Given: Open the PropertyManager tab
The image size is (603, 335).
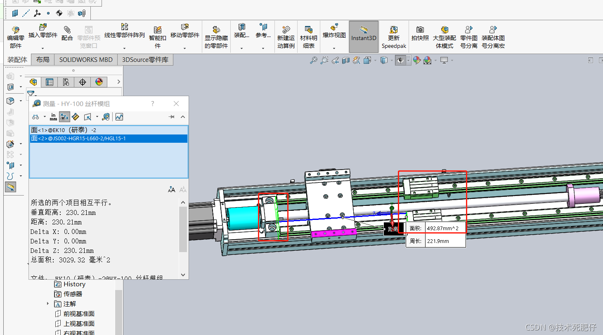Looking at the screenshot, I should point(50,82).
